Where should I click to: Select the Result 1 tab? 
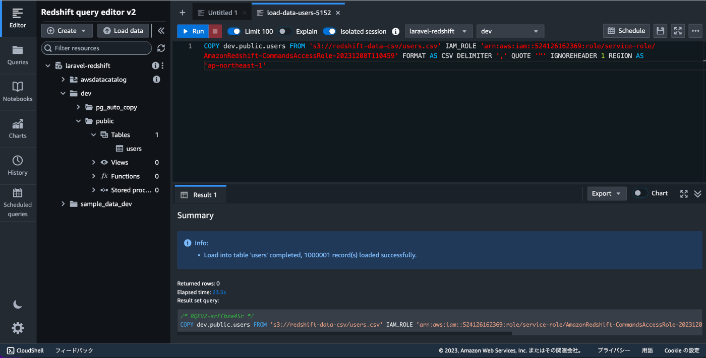pos(200,195)
